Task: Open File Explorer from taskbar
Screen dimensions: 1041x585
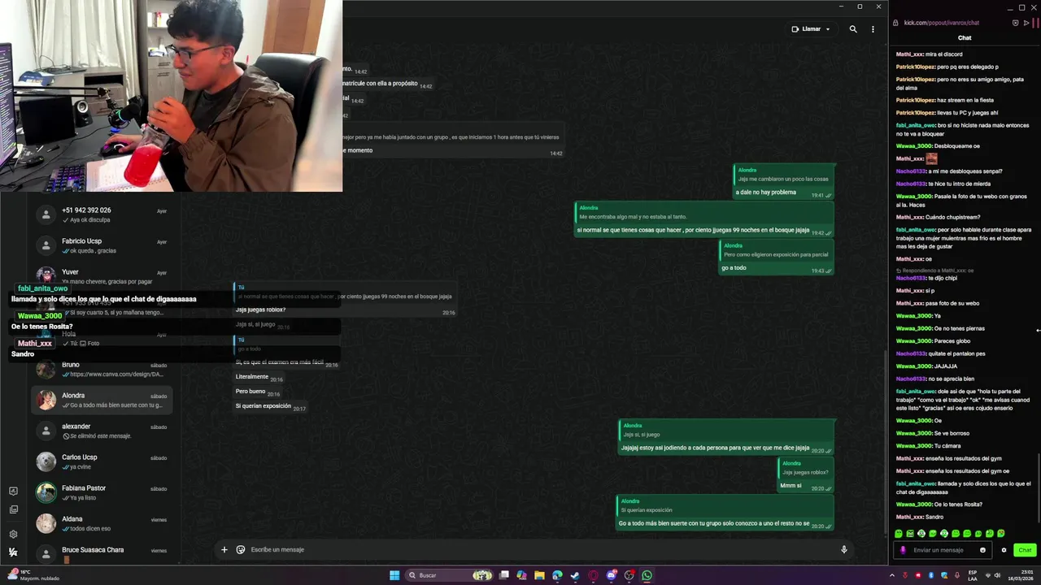Action: point(539,575)
